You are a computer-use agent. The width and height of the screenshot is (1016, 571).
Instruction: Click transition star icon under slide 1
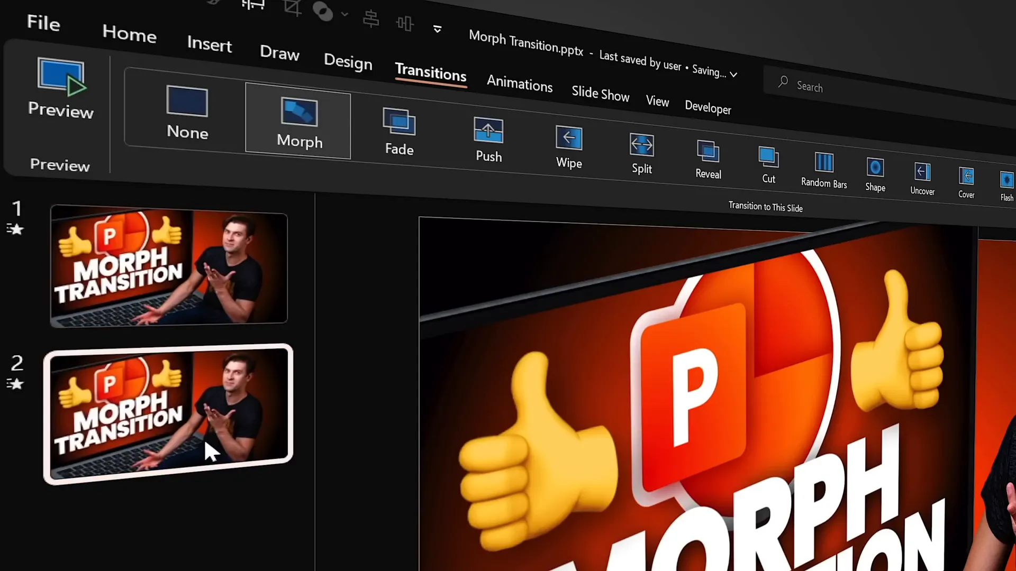point(15,229)
